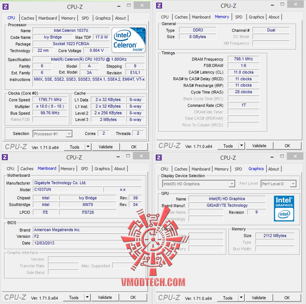
Task: Select Mainboard tab in Memory window
Action: pyautogui.click(x=201, y=17)
